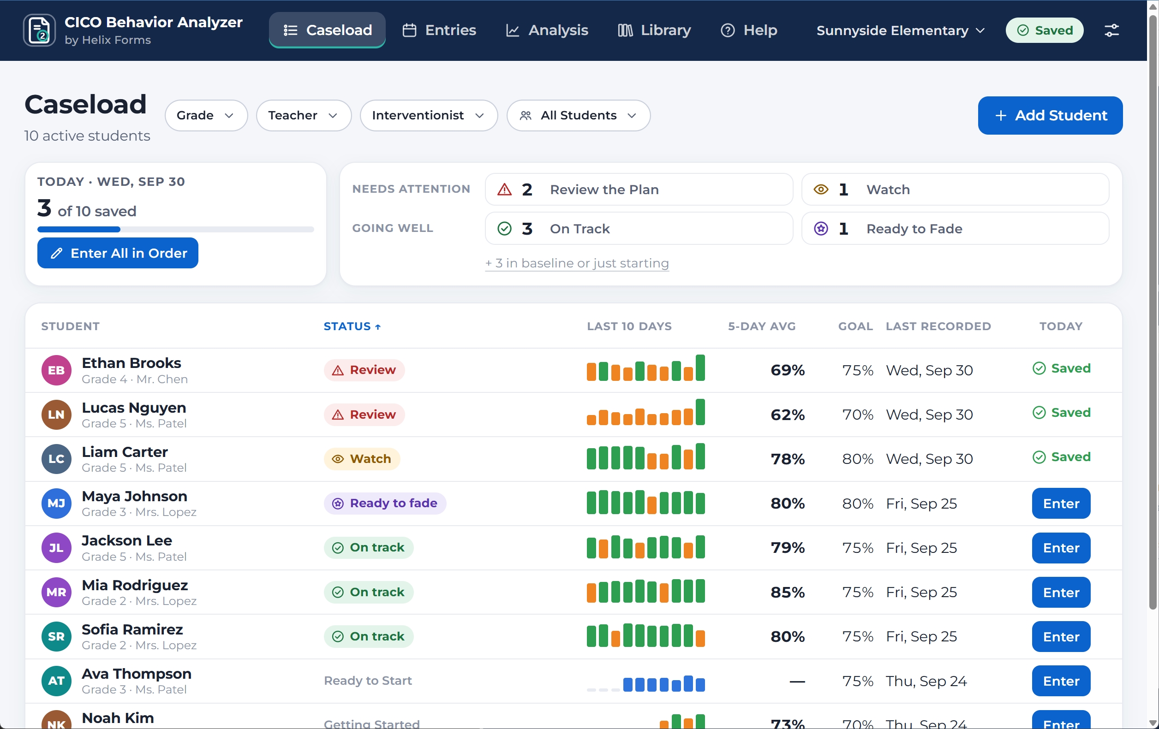Click the Add Student button
Viewport: 1159px width, 729px height.
coord(1050,115)
